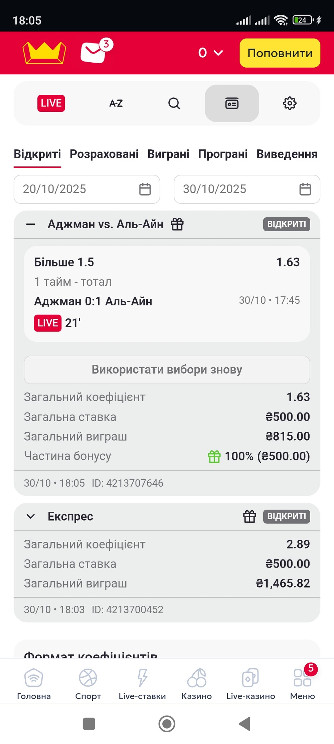The image size is (334, 744).
Task: Select the Програні tab
Action: 223,154
